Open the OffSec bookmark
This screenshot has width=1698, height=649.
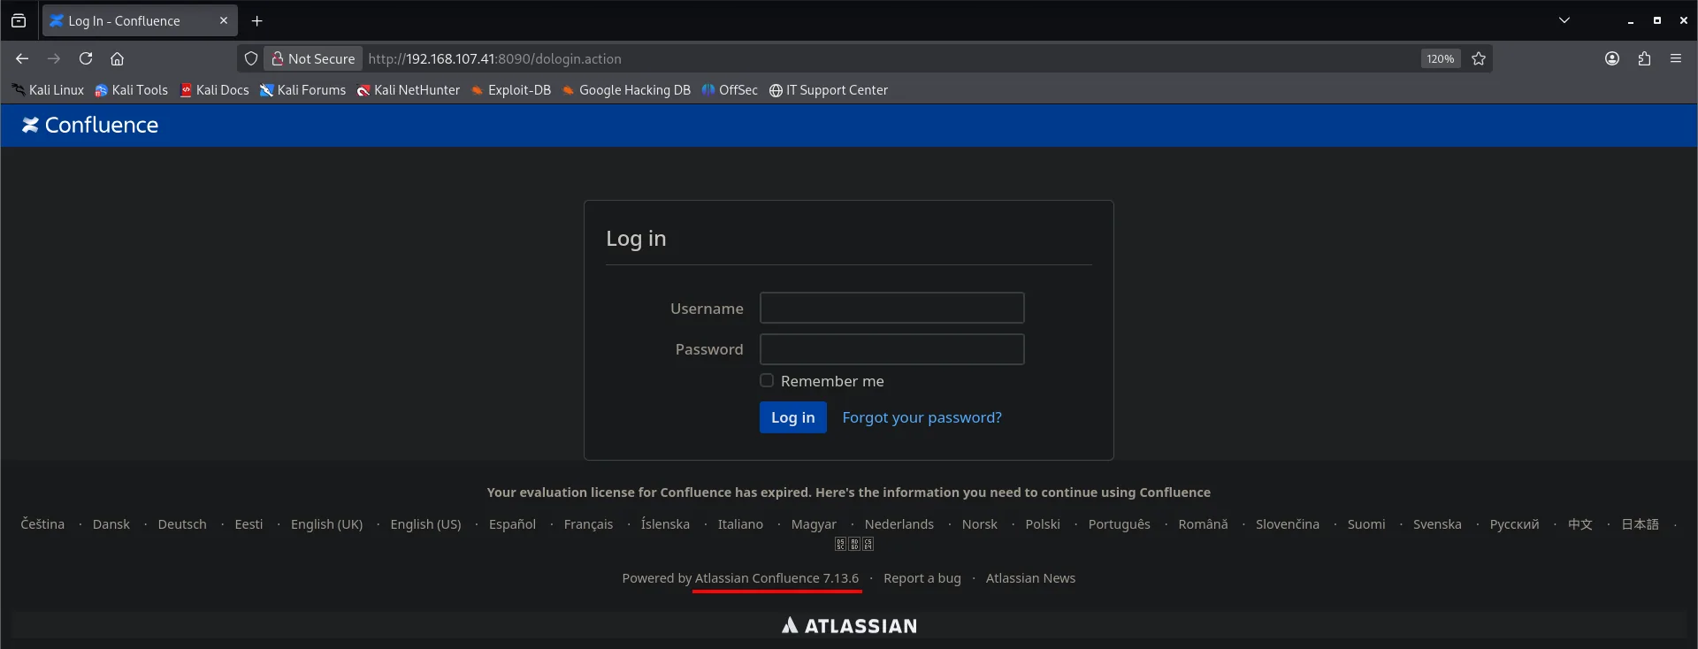(730, 90)
